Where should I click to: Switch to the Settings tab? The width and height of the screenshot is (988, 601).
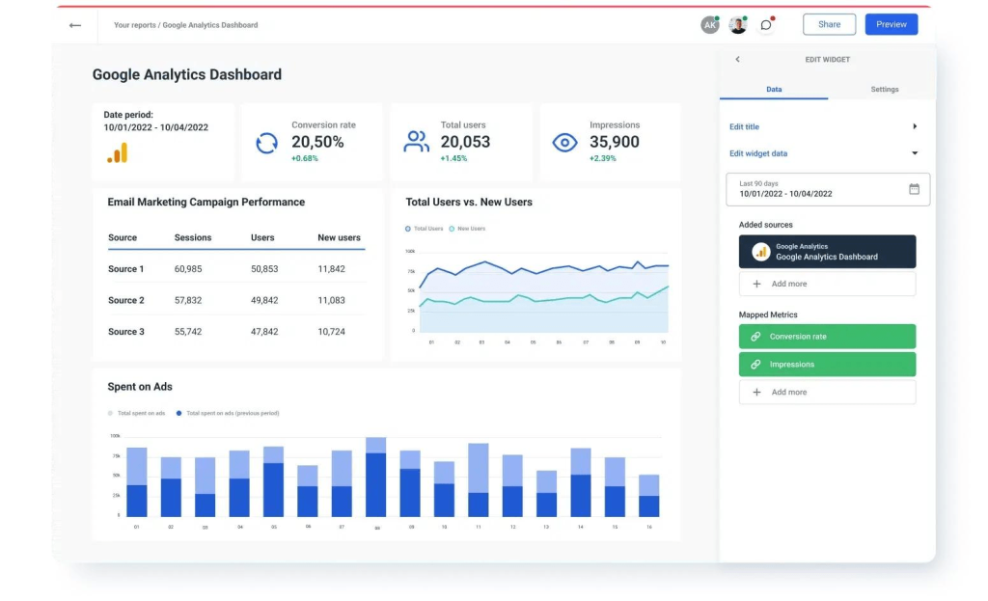pos(884,90)
